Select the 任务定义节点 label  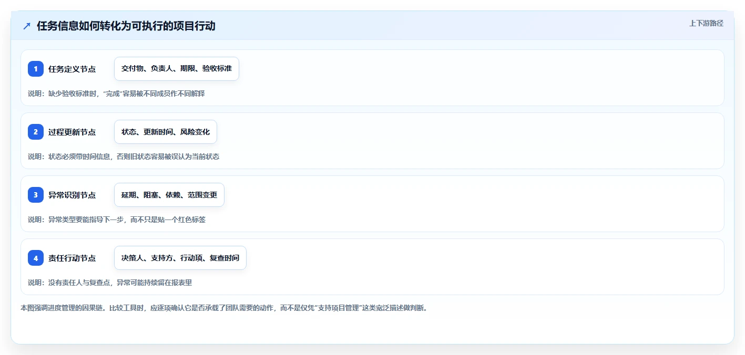pos(72,69)
